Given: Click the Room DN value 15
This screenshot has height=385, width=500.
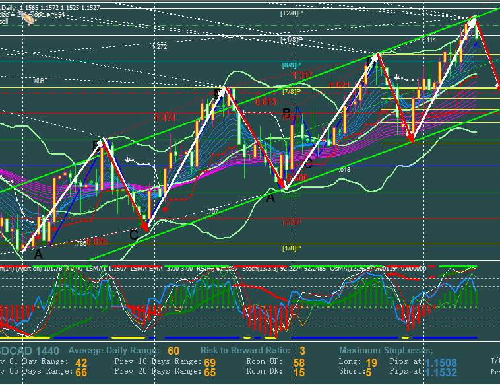Looking at the screenshot, I should pos(299,372).
